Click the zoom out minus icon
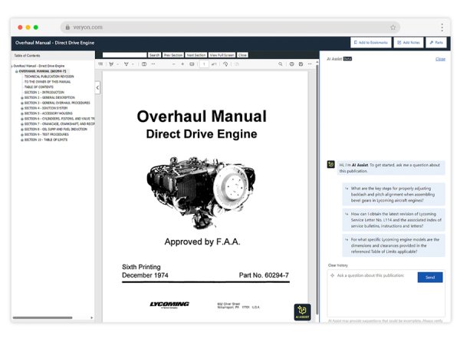 point(173,64)
